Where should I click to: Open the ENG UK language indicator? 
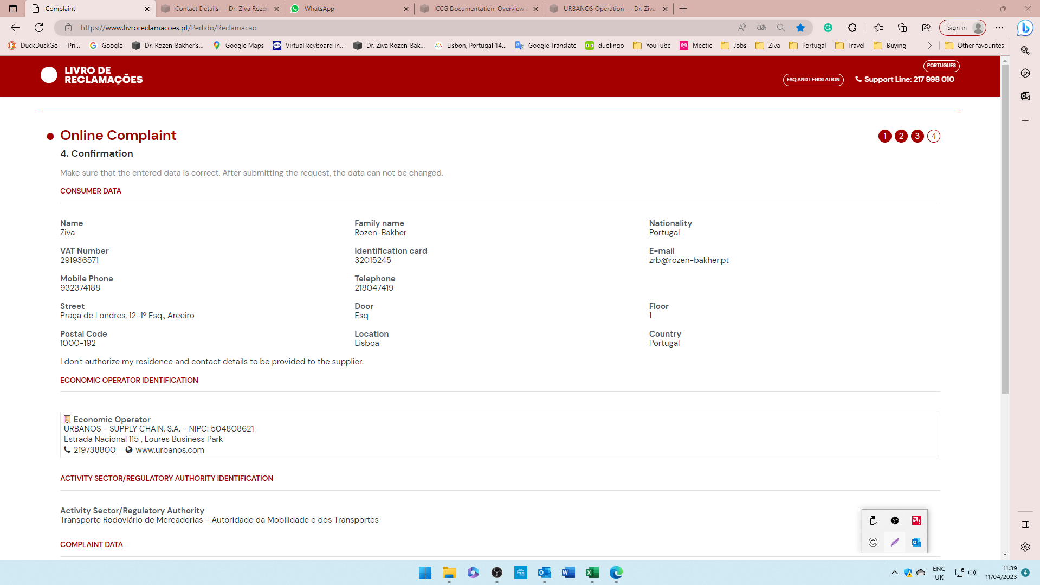coord(939,573)
